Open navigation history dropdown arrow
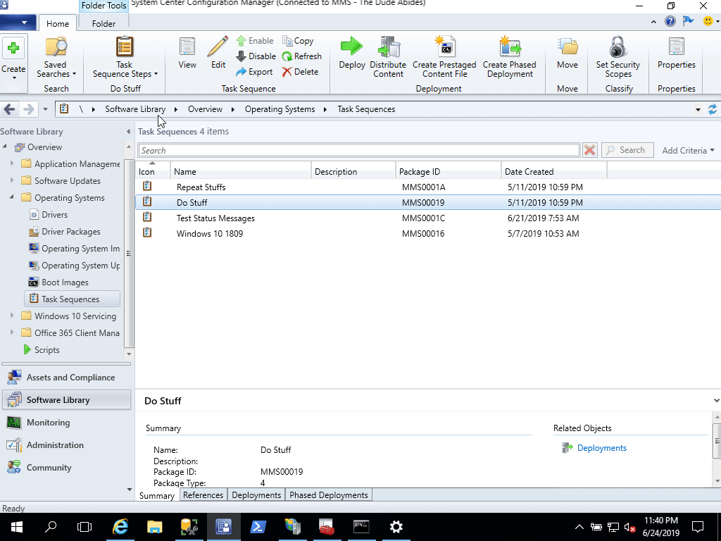Viewport: 721px width, 541px height. [45, 109]
